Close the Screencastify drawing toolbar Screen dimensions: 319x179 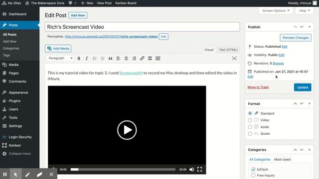pyautogui.click(x=51, y=174)
